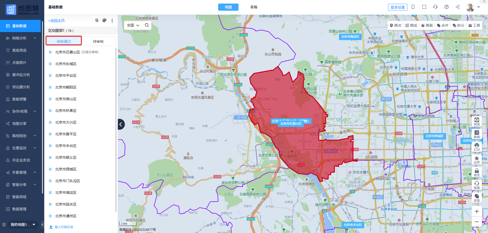Click the 登录设置 button
488x233 pixels.
397,7
